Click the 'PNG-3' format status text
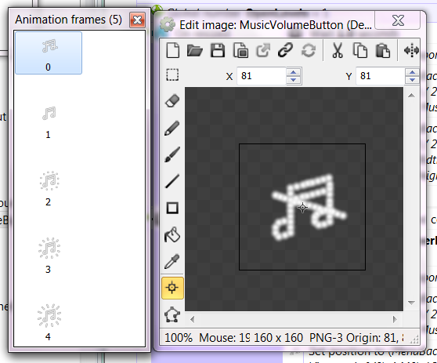437x363 pixels. 326,338
